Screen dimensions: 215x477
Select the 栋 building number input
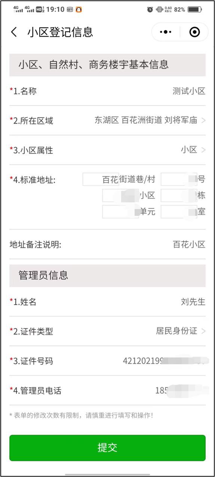(x=179, y=196)
